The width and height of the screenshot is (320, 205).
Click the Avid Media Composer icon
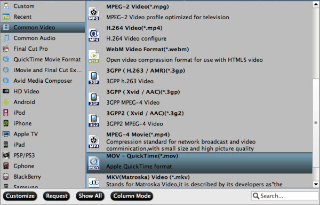[x=6, y=81]
